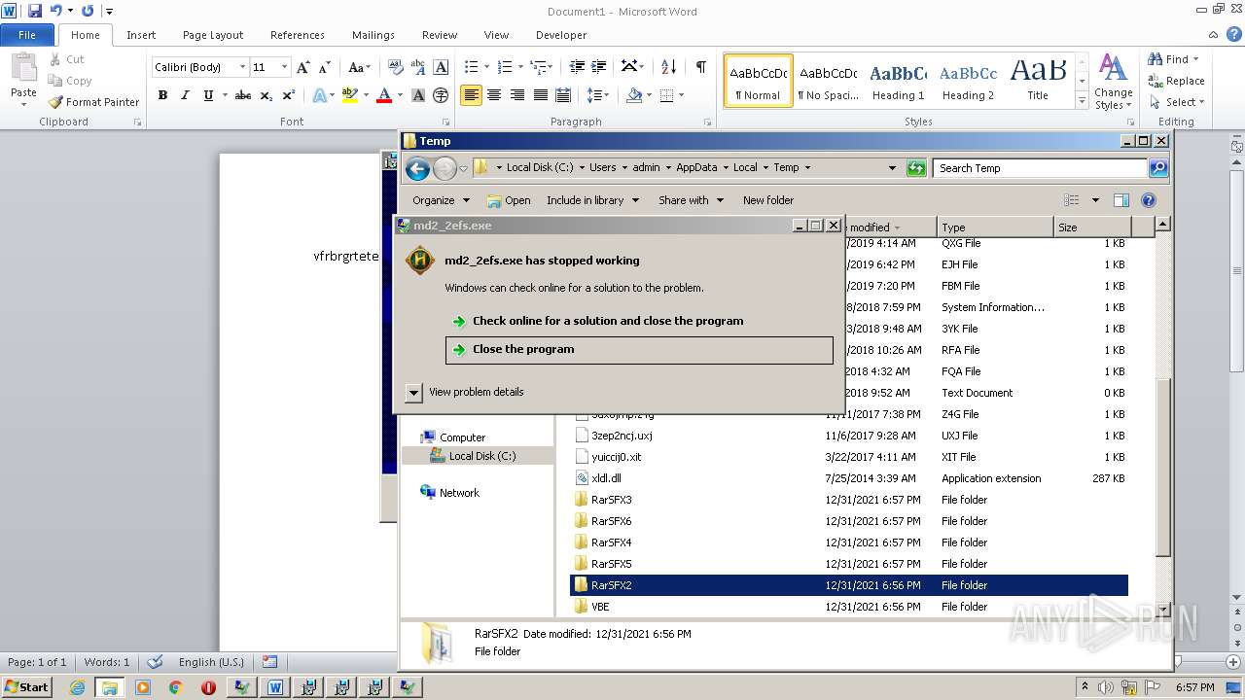This screenshot has width=1245, height=700.
Task: Click the Grow Font icon
Action: tap(303, 67)
